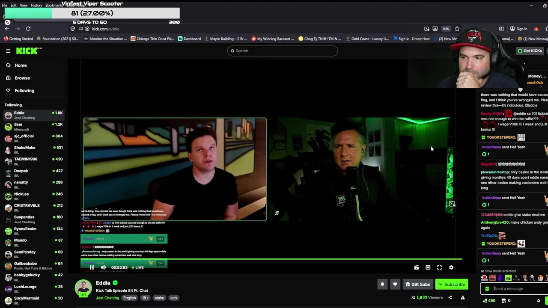Toggle notification bell for Eddie
Screen dimensions: 548x308
click(382, 284)
